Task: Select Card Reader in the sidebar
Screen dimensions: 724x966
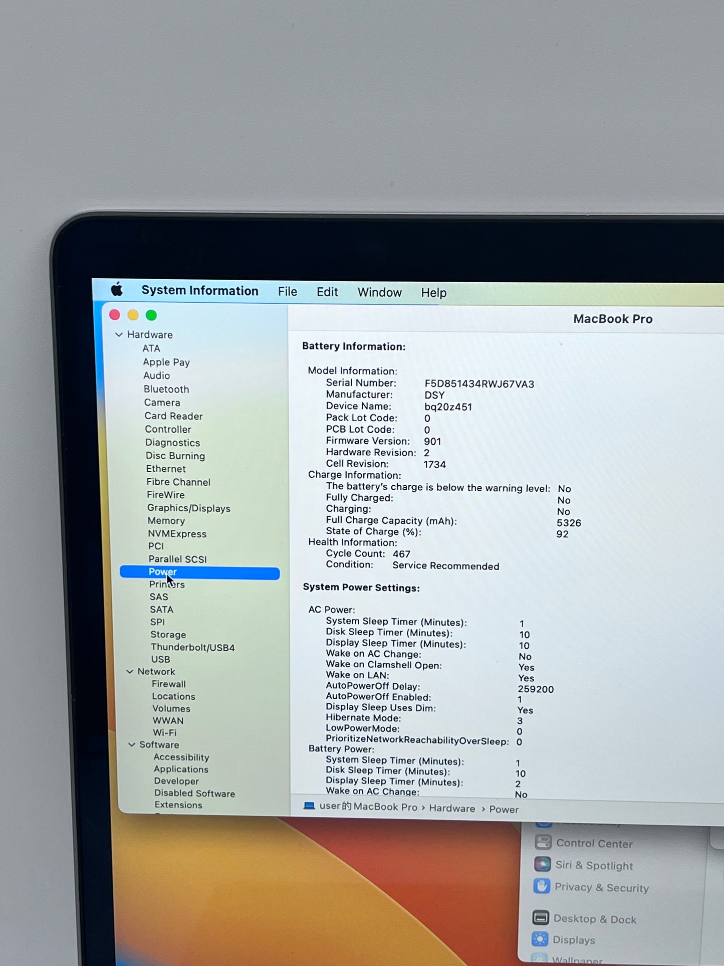Action: pos(173,416)
